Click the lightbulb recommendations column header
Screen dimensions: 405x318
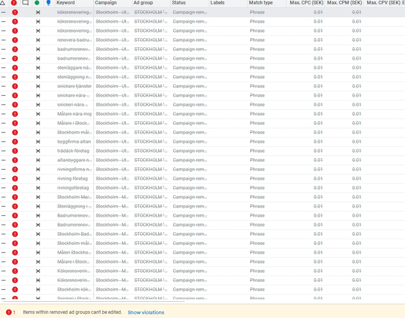pyautogui.click(x=48, y=3)
